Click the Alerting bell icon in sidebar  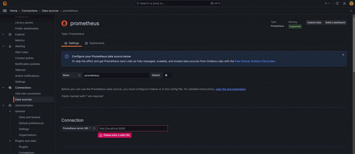coord(10,46)
